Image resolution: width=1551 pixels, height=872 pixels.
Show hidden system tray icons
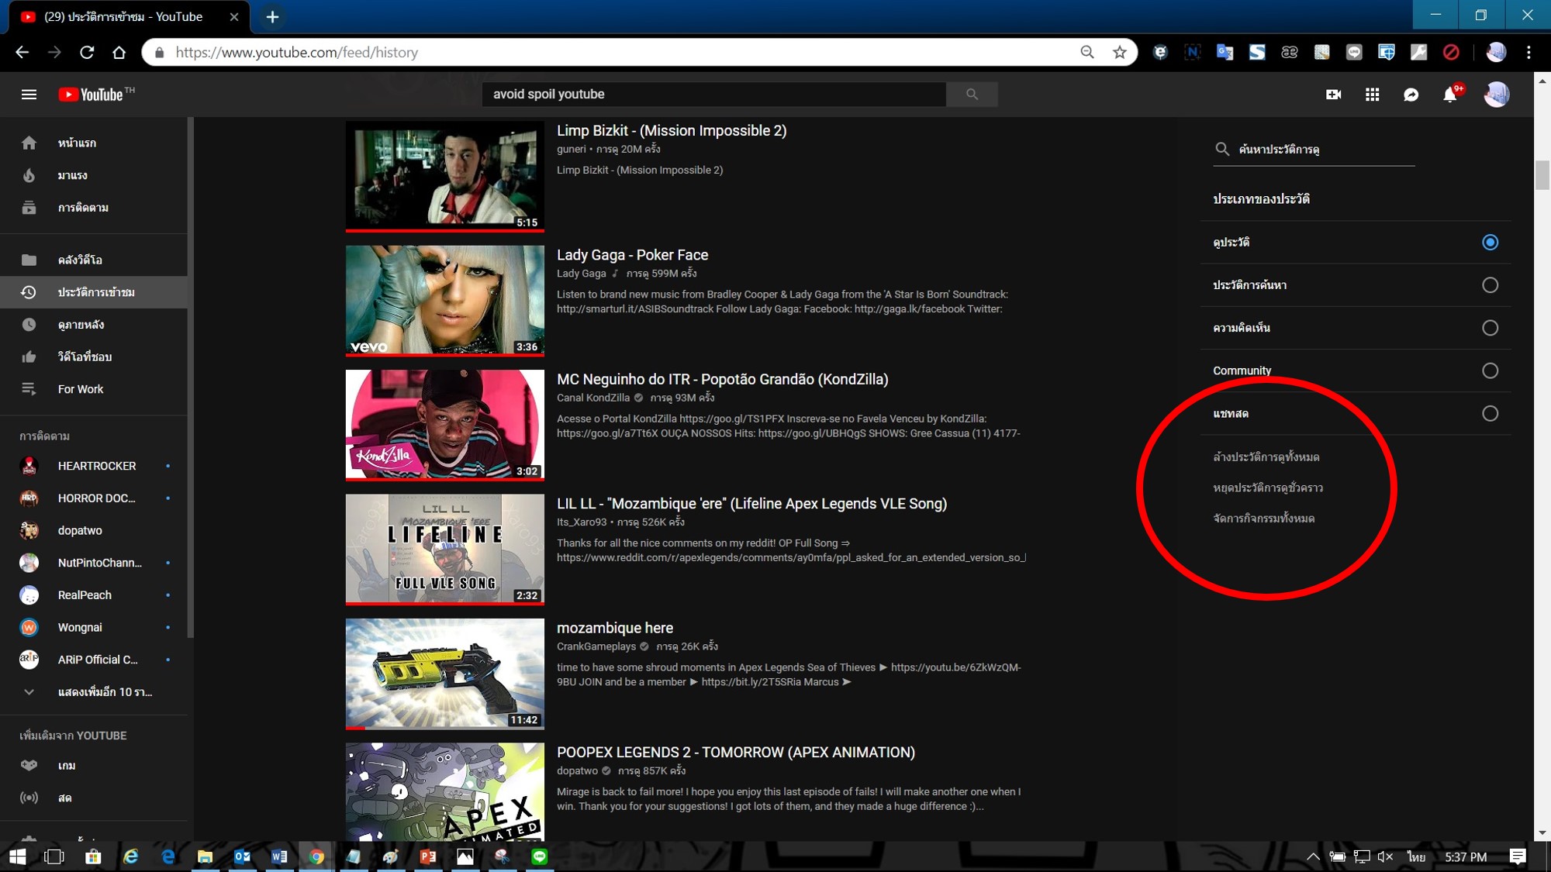point(1313,856)
